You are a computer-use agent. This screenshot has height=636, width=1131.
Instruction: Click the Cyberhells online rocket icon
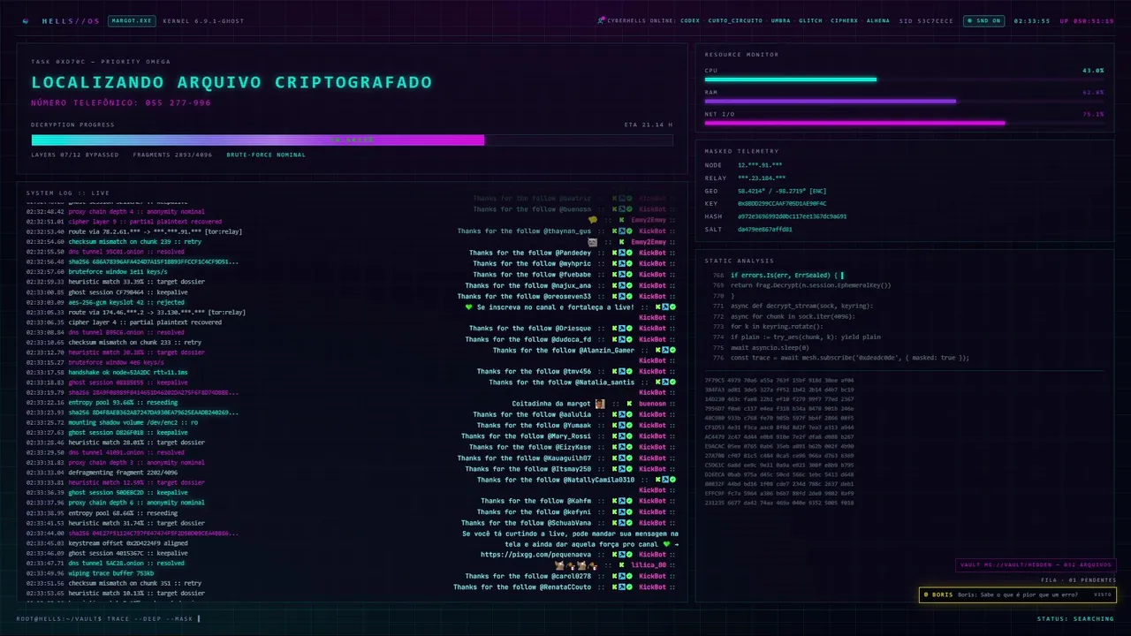click(x=602, y=20)
